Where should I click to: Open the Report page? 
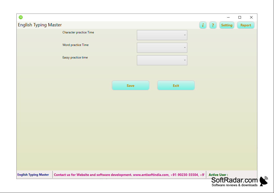pos(246,25)
